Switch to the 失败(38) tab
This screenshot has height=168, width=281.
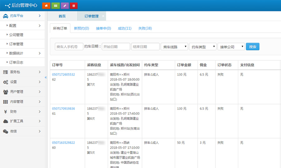pyautogui.click(x=145, y=28)
